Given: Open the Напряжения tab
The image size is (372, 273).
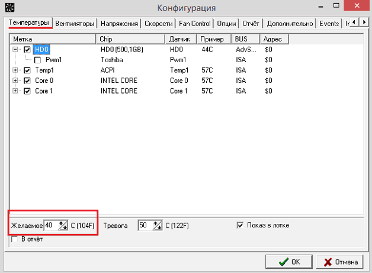Looking at the screenshot, I should click(119, 24).
